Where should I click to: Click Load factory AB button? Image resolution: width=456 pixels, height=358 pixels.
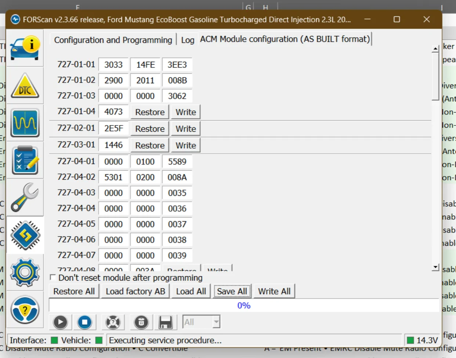click(135, 291)
